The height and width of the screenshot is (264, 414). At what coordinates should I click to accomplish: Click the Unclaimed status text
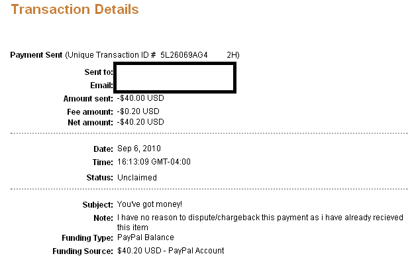pyautogui.click(x=137, y=177)
